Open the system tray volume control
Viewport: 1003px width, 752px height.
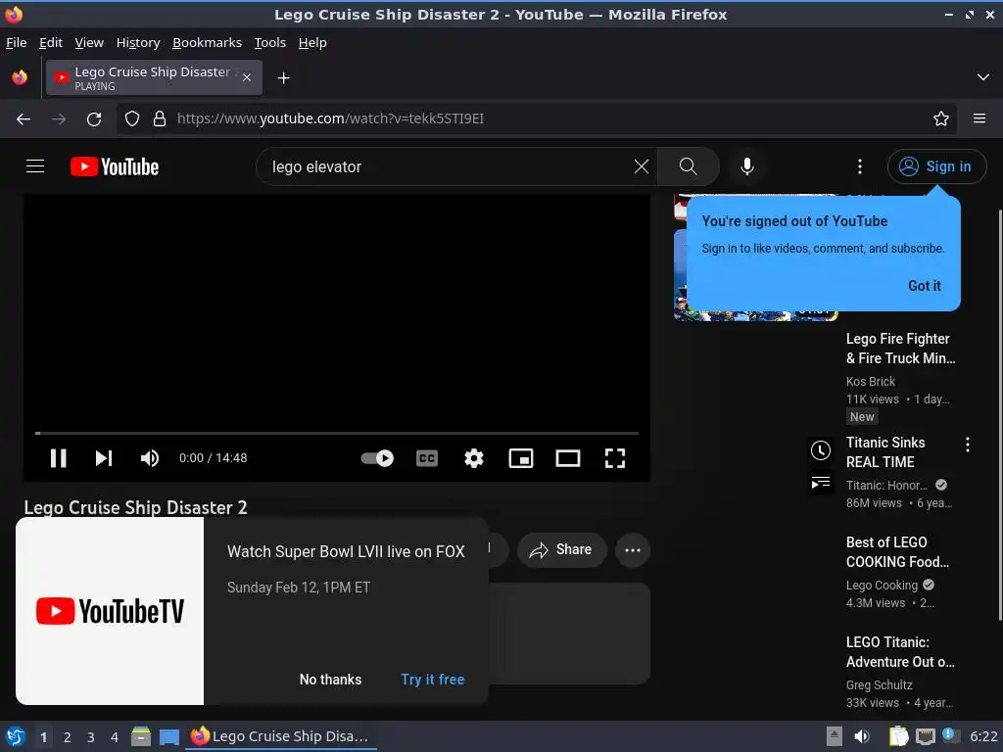pos(862,736)
